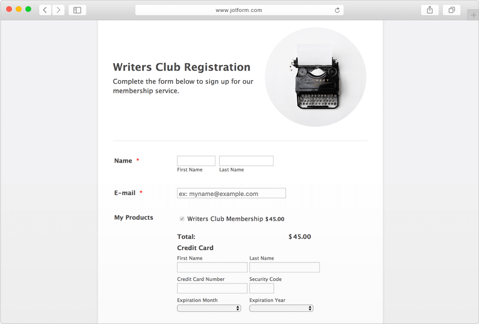The height and width of the screenshot is (324, 479).
Task: Select the Writers Club Registration heading
Action: 181,67
